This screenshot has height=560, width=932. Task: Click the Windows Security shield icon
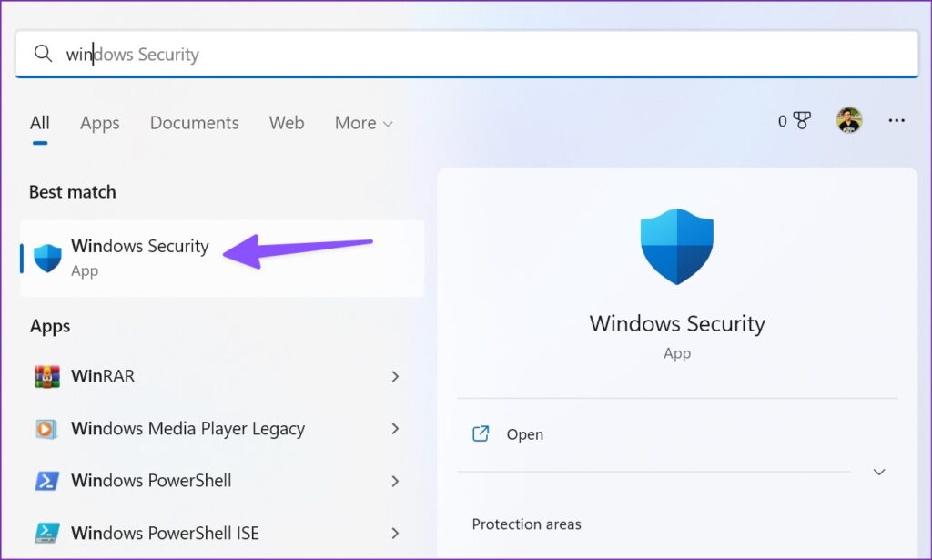(46, 258)
